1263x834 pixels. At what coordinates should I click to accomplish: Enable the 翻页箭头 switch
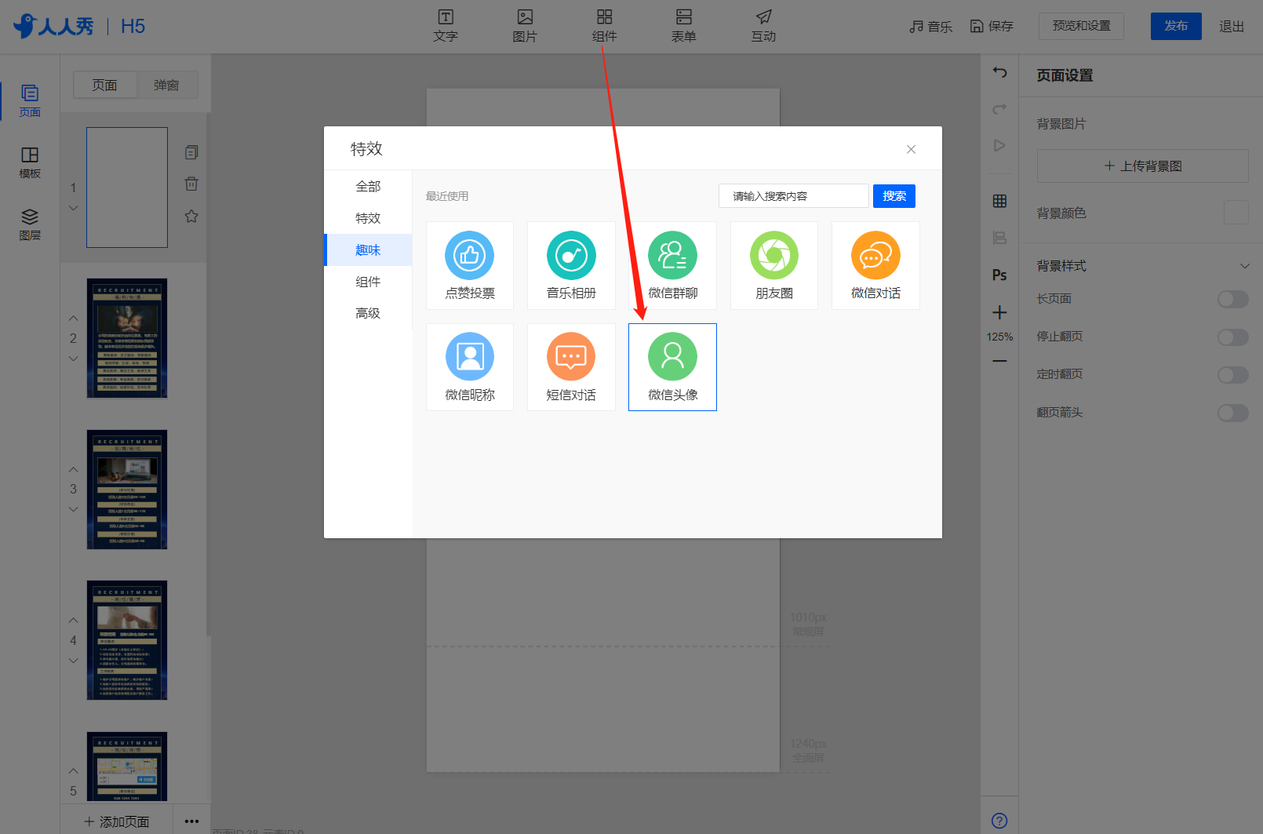[1232, 413]
